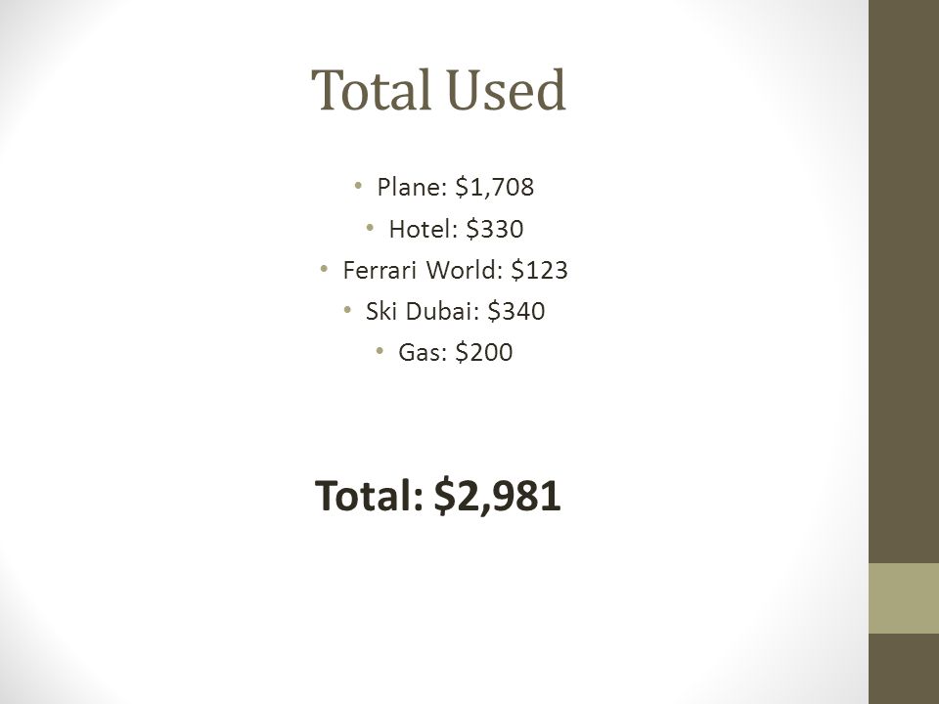Image resolution: width=939 pixels, height=704 pixels.
Task: Click the "Ski Dubai: $340" text
Action: (455, 311)
